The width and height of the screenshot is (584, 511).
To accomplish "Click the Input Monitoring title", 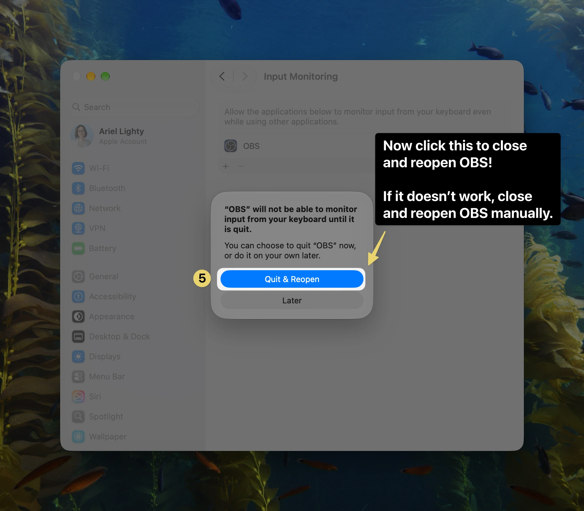I will (x=301, y=77).
